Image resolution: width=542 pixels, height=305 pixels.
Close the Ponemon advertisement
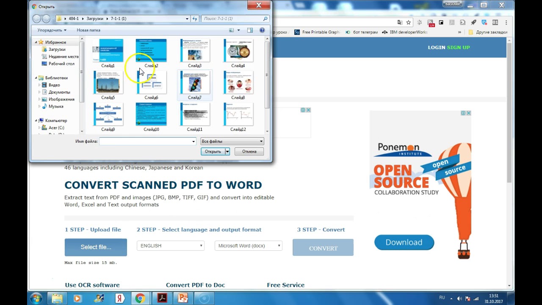[468, 113]
